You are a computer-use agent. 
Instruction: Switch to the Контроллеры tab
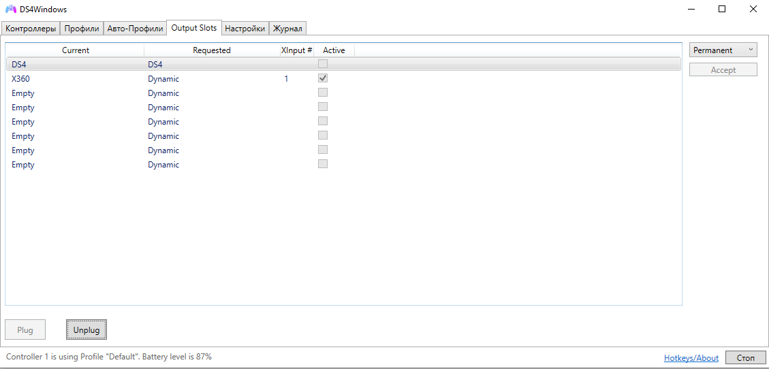[x=31, y=29]
